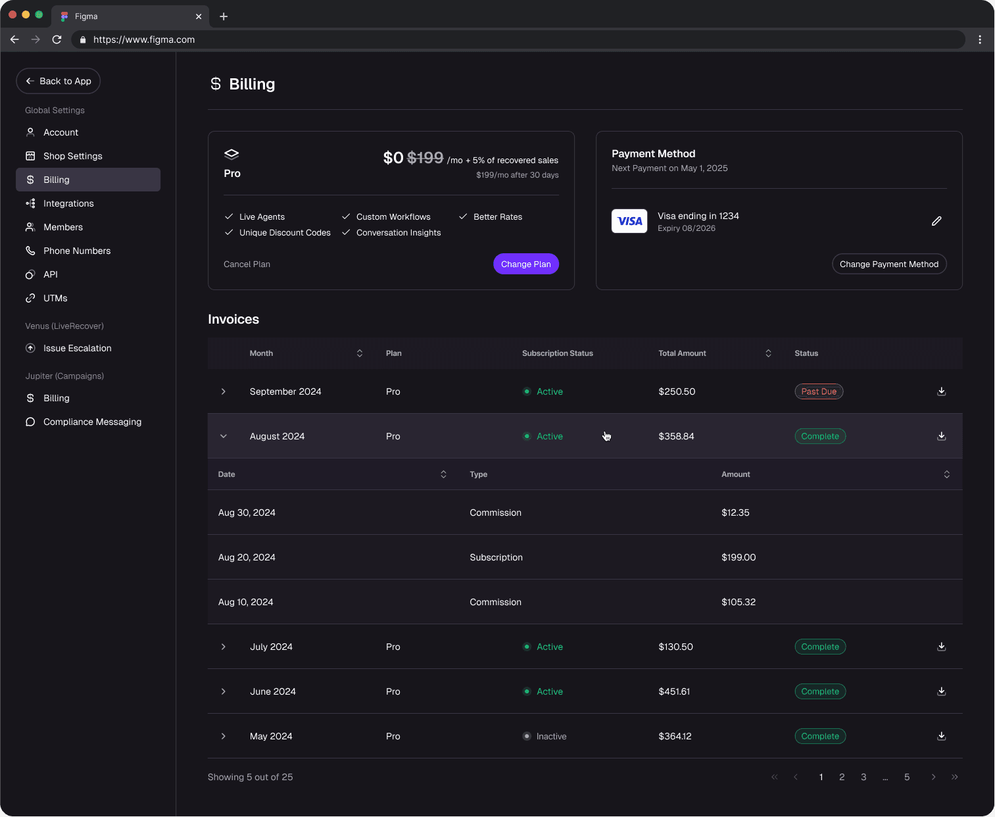Select the Members people icon
Viewport: 995px width, 817px height.
click(x=30, y=227)
